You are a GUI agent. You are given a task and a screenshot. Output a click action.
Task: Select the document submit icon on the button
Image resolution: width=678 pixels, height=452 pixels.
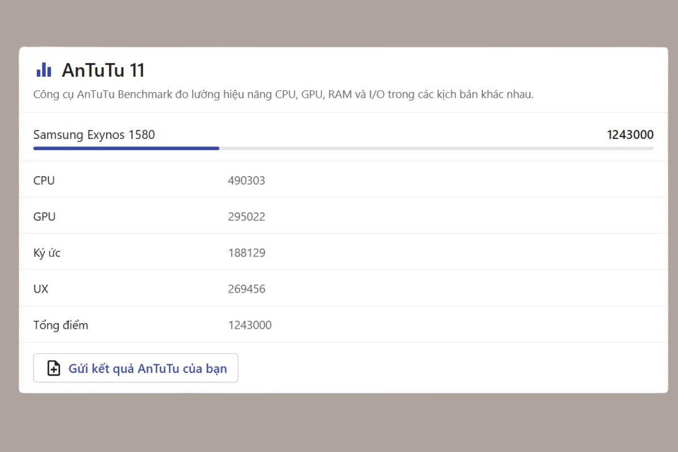(x=53, y=368)
